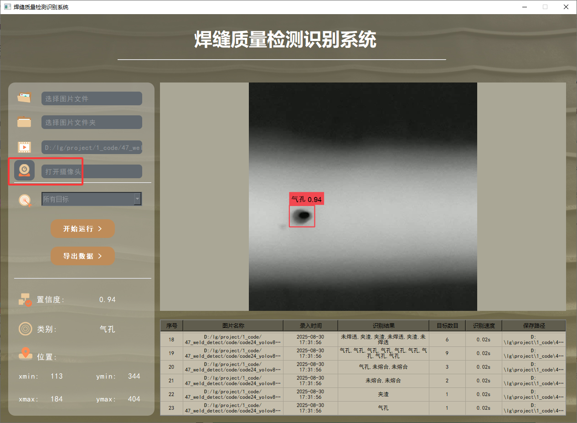Viewport: 577px width, 423px height.
Task: Click xmin value 113
Action: [x=57, y=376]
